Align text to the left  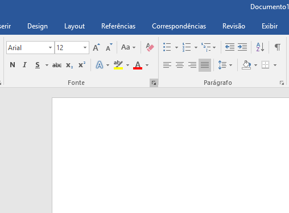click(x=167, y=65)
